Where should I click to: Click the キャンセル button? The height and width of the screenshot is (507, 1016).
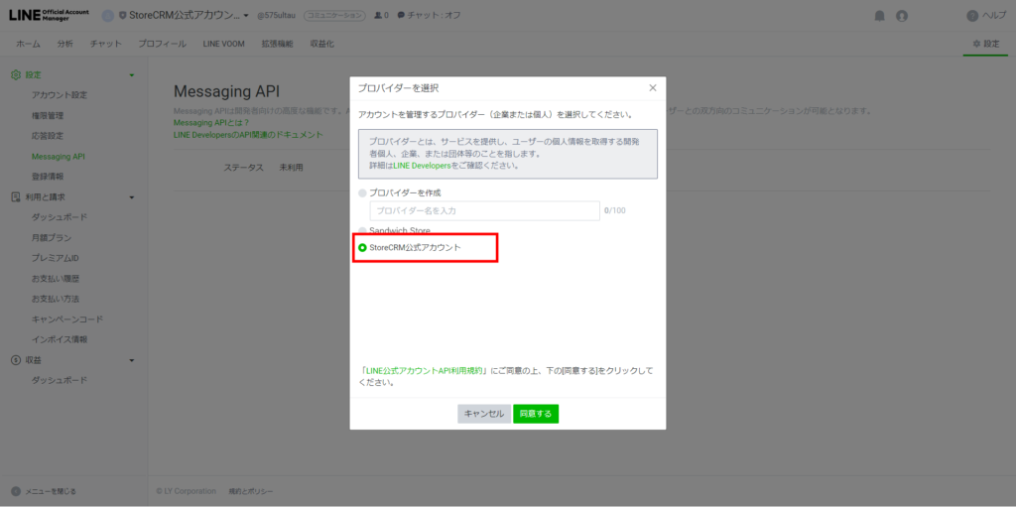(x=484, y=414)
